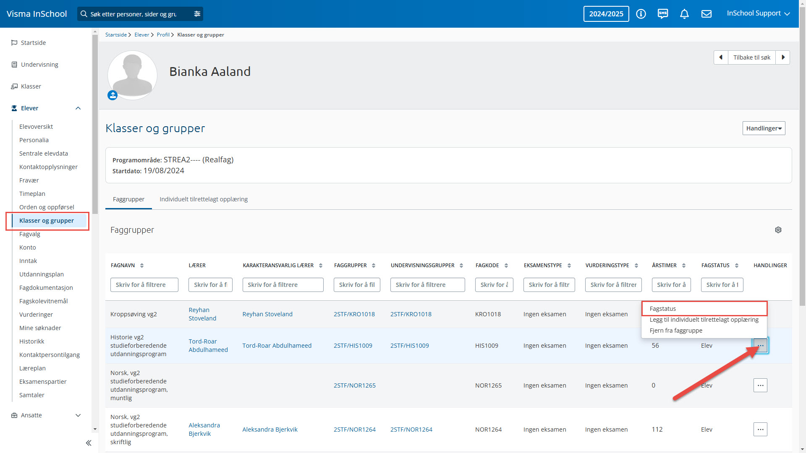Click the Faggrupper table settings gear
The image size is (806, 453).
pos(778,230)
